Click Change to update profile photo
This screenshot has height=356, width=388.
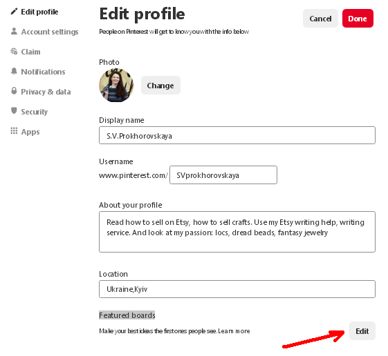pos(160,86)
